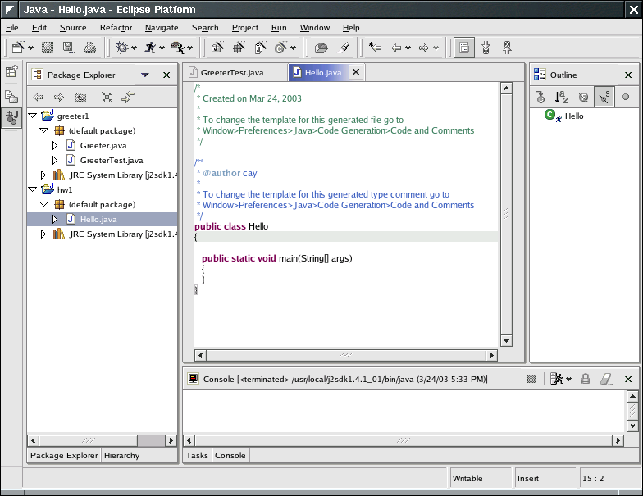The image size is (643, 496).
Task: Click the Open a Perspective icon
Action: 11,71
